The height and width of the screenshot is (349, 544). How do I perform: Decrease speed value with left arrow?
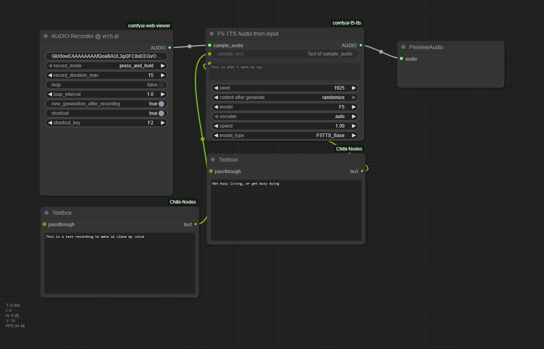pyautogui.click(x=216, y=126)
